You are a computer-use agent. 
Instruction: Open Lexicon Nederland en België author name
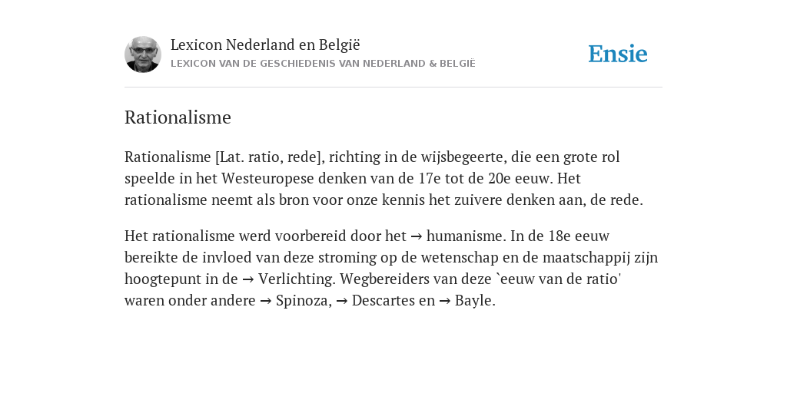(265, 45)
